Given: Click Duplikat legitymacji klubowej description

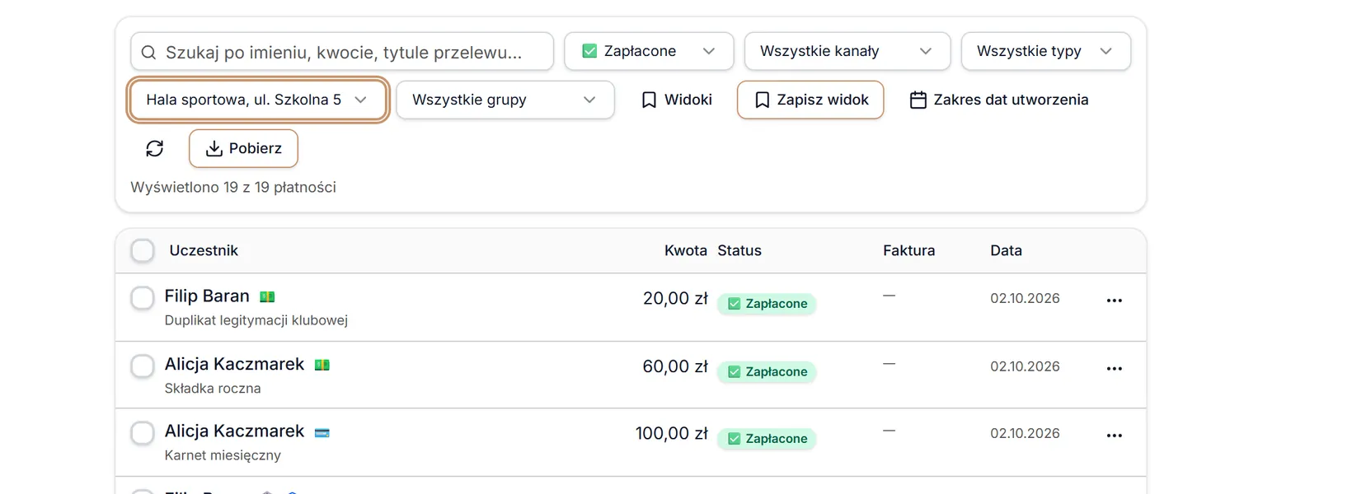Looking at the screenshot, I should [x=256, y=320].
